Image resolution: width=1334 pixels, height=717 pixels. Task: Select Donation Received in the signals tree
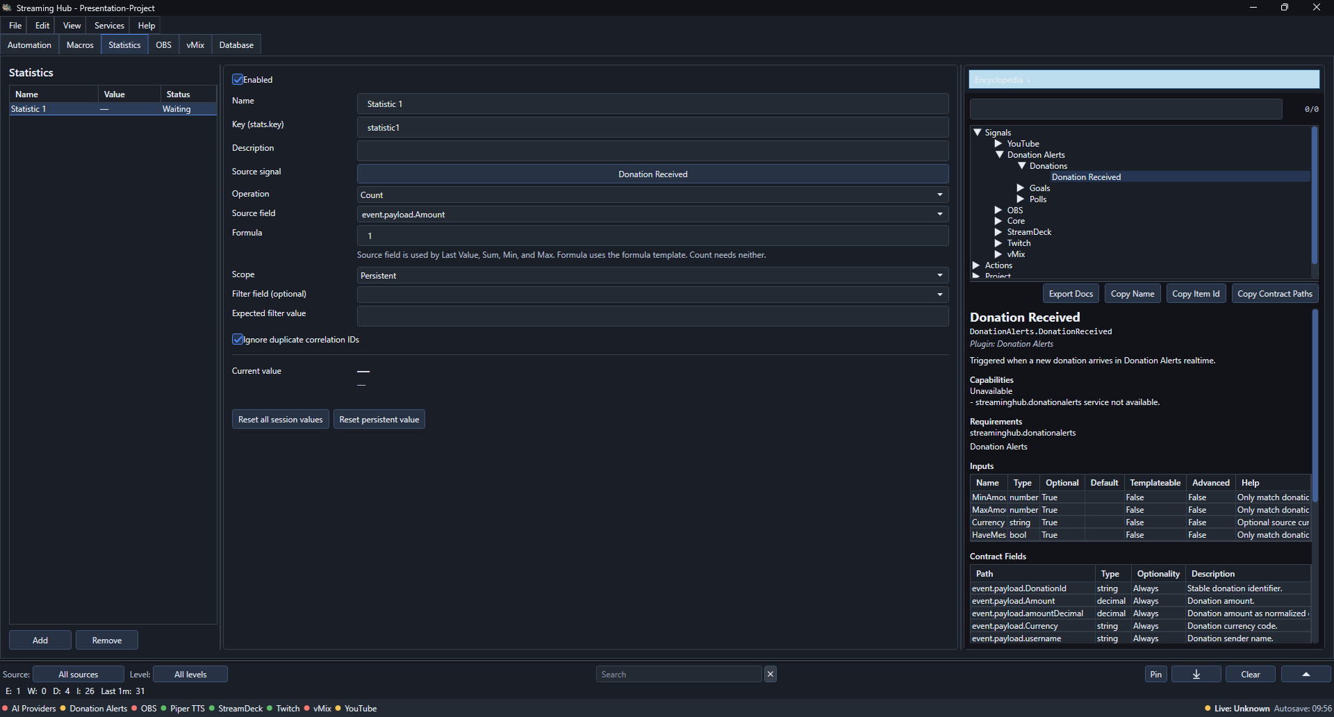click(1086, 177)
